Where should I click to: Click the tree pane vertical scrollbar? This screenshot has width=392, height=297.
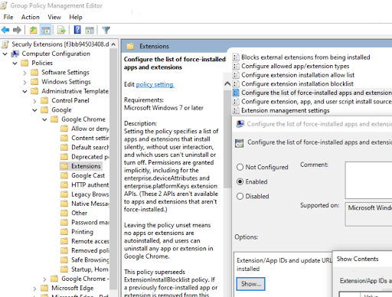[x=113, y=168]
